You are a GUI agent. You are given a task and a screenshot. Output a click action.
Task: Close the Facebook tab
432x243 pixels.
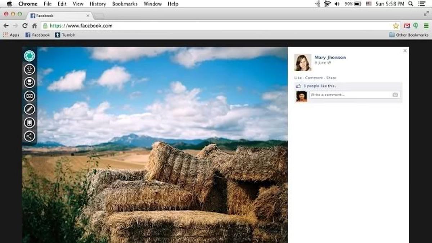coord(88,15)
